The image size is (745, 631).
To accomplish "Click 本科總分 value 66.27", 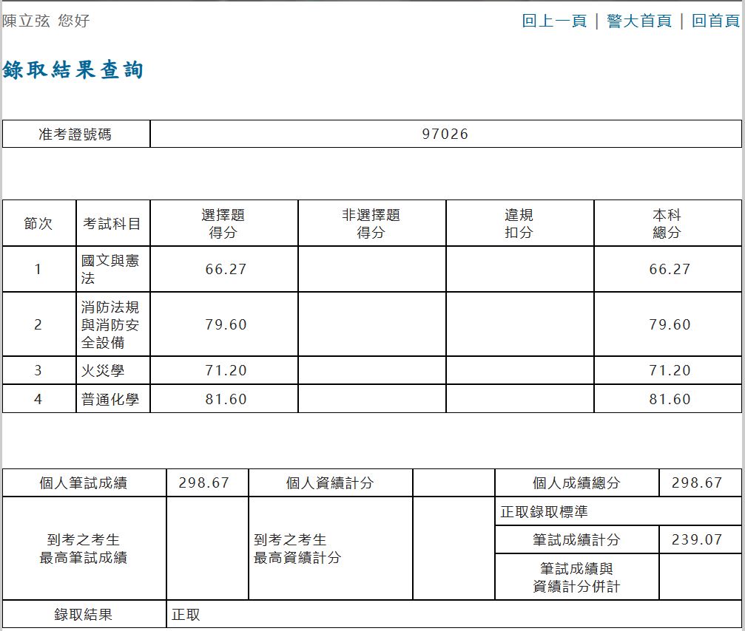I will (x=670, y=269).
